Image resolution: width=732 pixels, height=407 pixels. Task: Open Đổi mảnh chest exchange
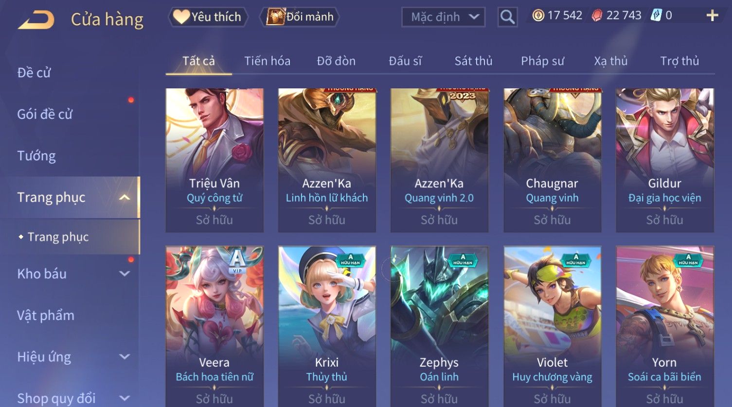pos(300,17)
